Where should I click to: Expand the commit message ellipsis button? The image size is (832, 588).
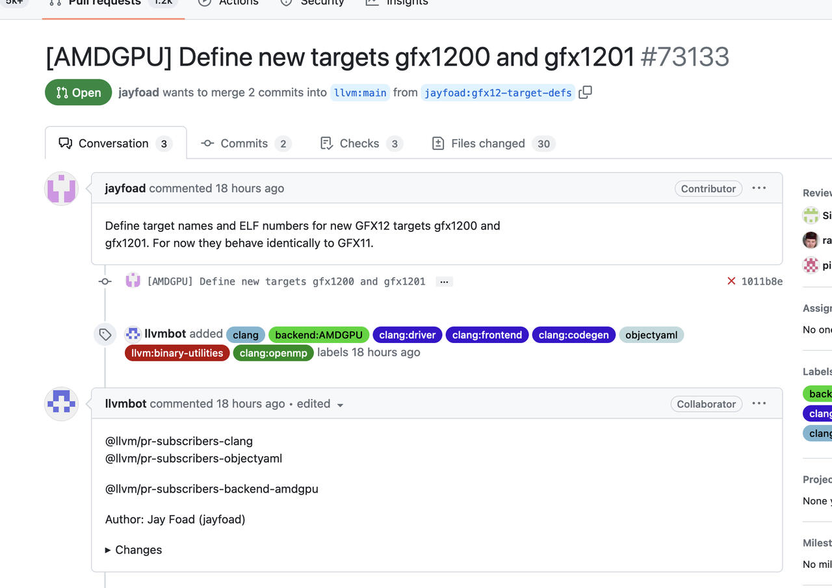click(x=444, y=281)
